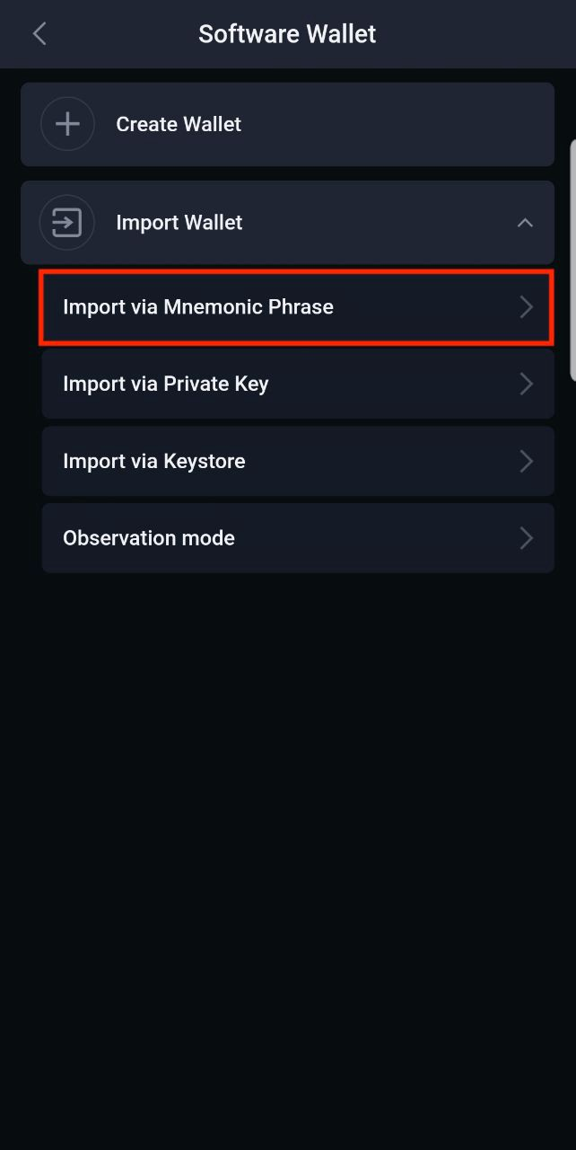Click the scrollbar on right edge
This screenshot has height=1150, width=576.
[x=572, y=261]
